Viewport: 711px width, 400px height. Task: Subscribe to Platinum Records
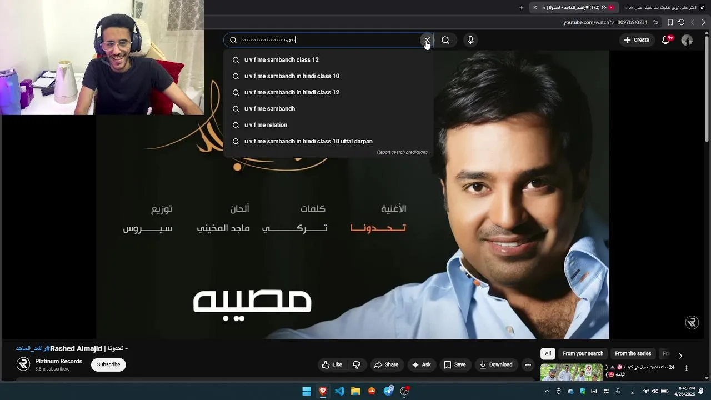(108, 364)
